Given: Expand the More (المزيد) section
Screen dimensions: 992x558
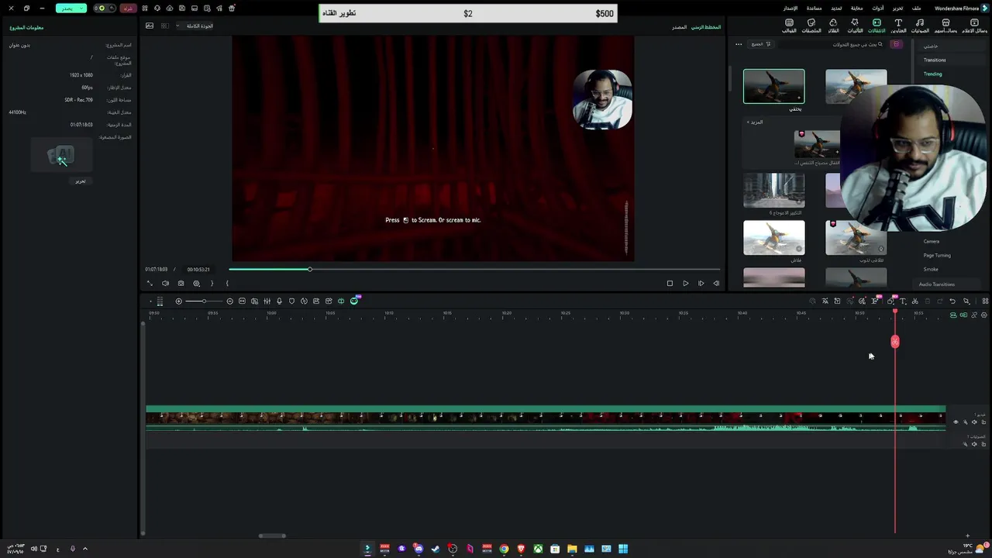Looking at the screenshot, I should (755, 122).
